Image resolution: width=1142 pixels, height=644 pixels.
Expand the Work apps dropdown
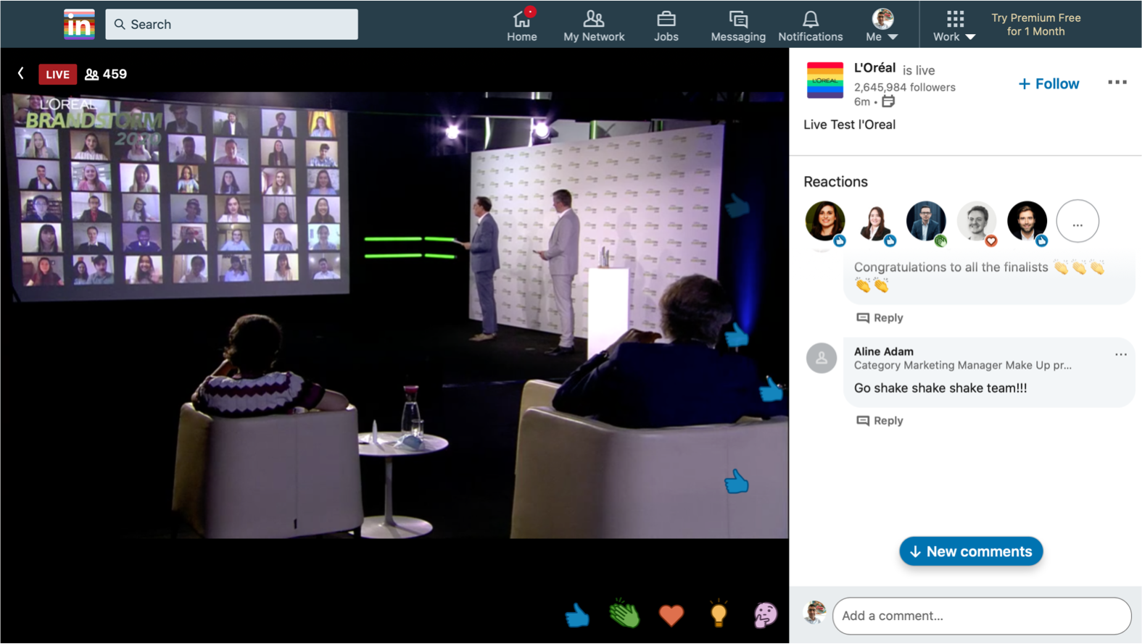coord(954,25)
